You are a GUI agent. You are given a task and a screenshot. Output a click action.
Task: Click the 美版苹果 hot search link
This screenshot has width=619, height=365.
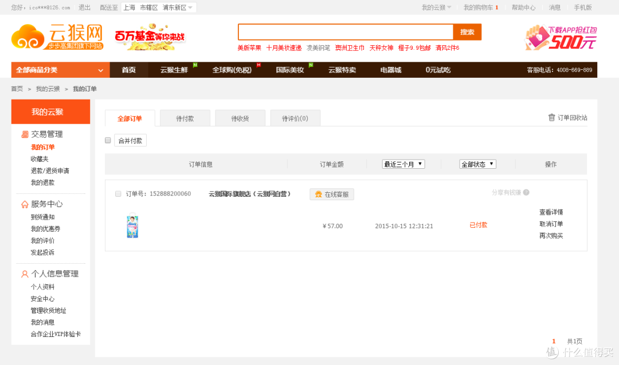pyautogui.click(x=249, y=47)
